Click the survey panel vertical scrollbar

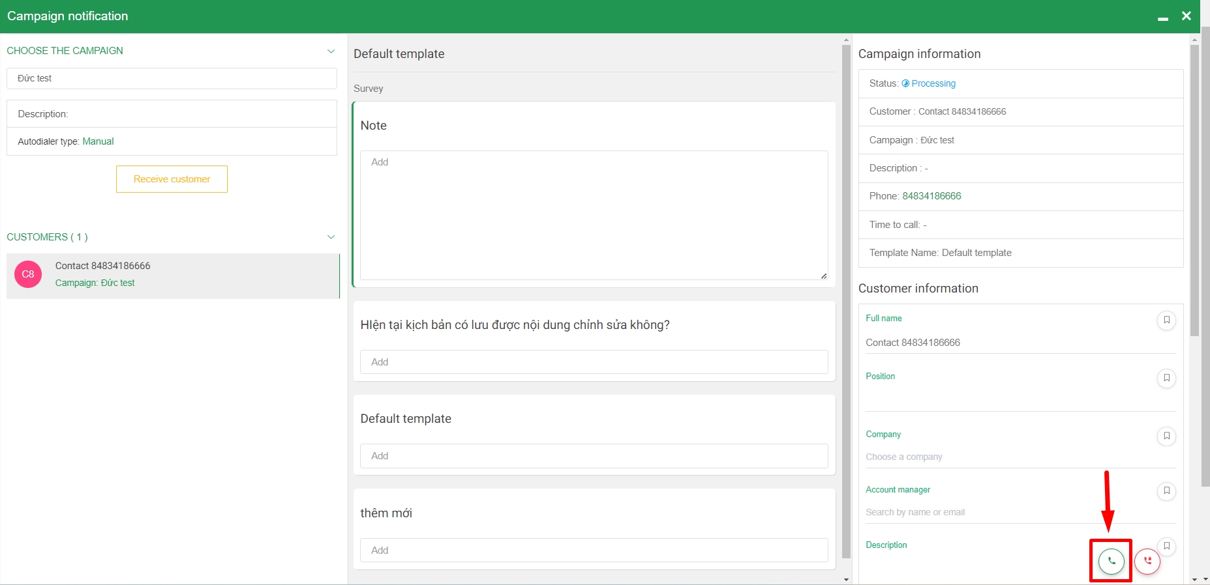coord(846,300)
